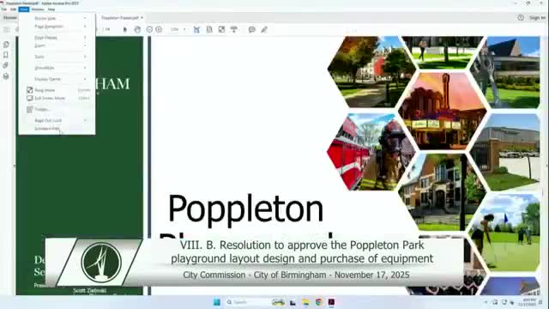Choose Full Screen Mode menu entry
The height and width of the screenshot is (309, 549).
click(x=57, y=99)
